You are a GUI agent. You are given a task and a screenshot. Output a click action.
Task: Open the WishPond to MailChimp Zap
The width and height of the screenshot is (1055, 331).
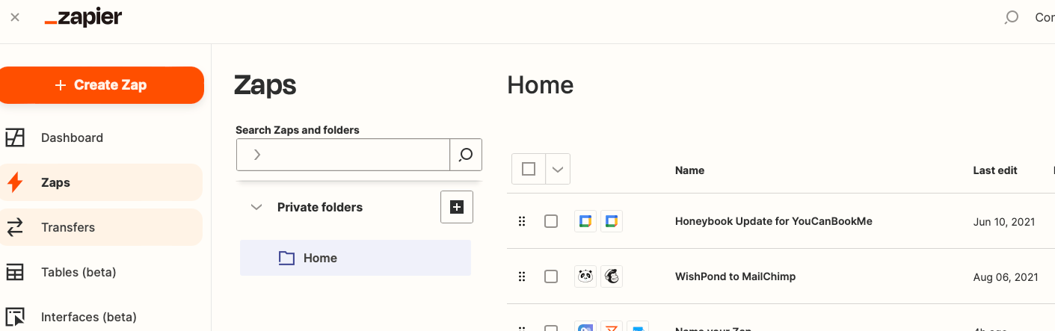click(x=735, y=276)
